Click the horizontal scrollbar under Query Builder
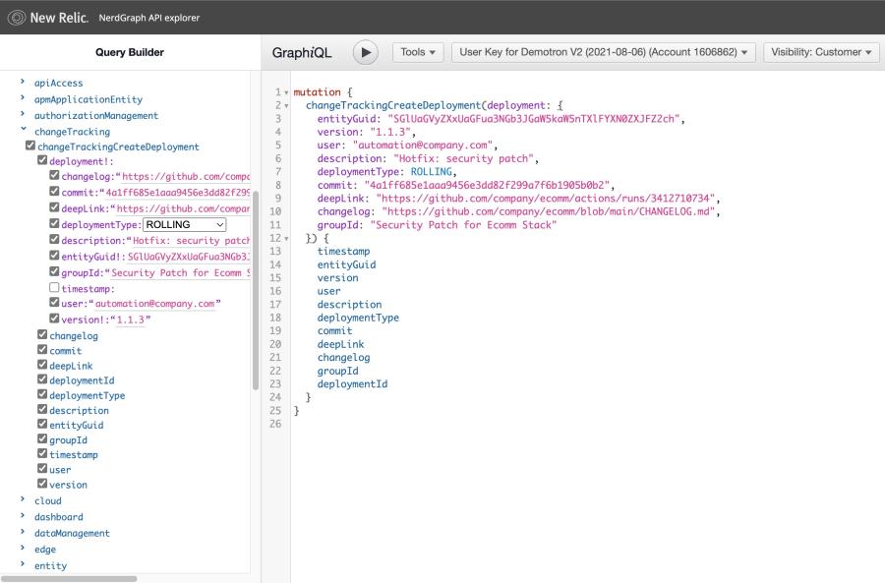The height and width of the screenshot is (583, 885). (x=69, y=578)
